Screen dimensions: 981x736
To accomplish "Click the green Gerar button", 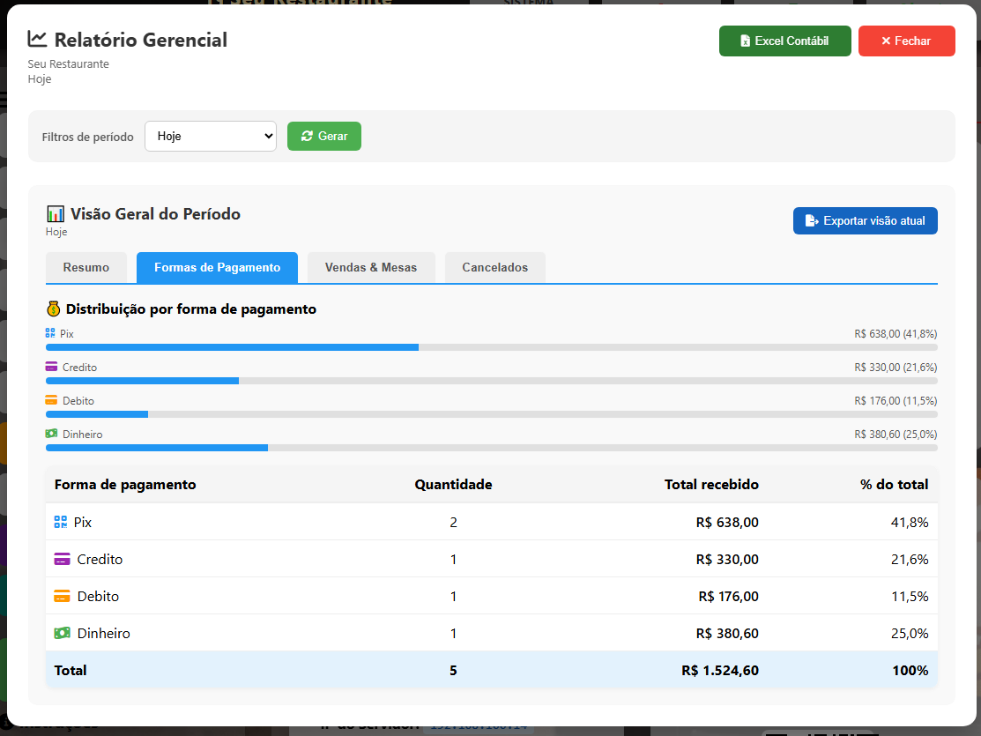I will 324,136.
